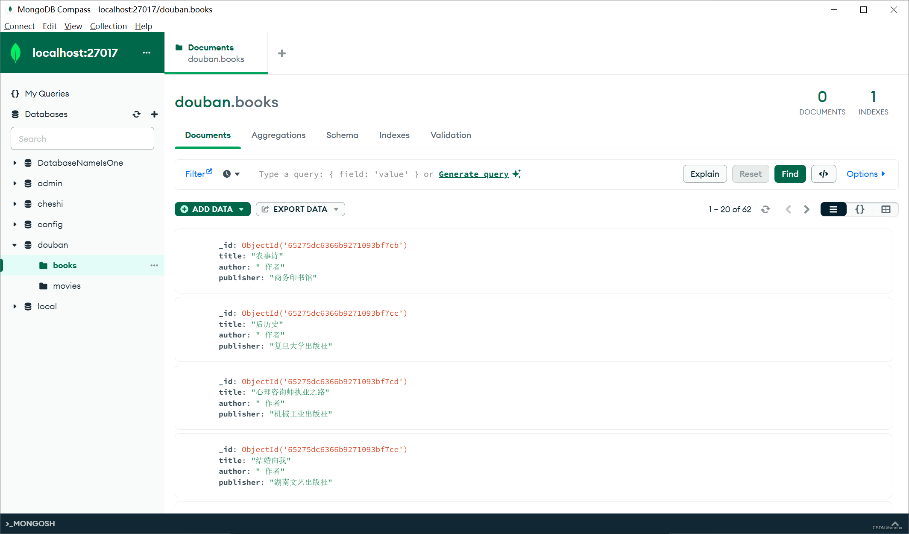The width and height of the screenshot is (909, 534).
Task: Open recent queries history dropdown
Action: point(231,174)
